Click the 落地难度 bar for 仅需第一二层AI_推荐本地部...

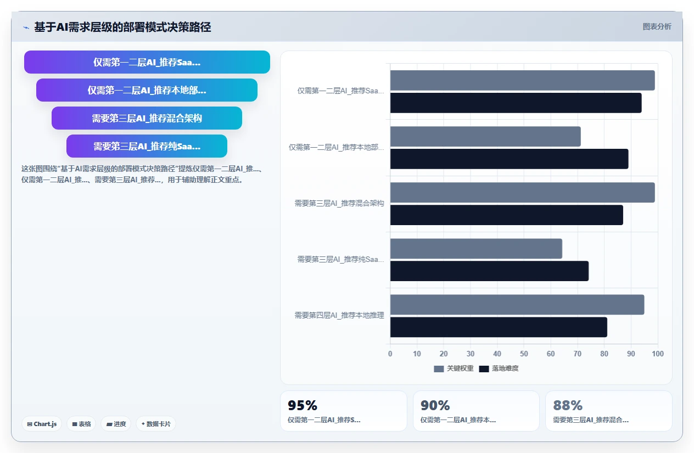tap(510, 159)
